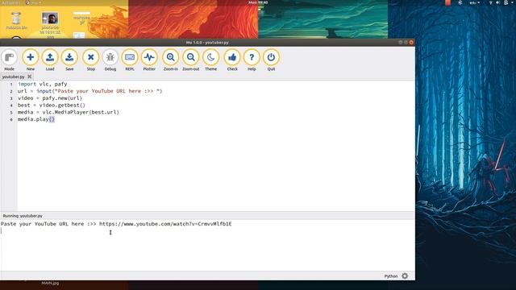Start the Debug tool
The width and height of the screenshot is (516, 290).
click(110, 60)
